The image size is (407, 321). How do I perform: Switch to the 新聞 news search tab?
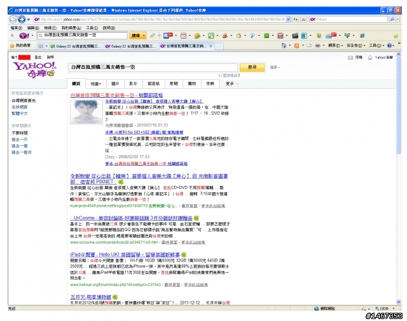tap(174, 84)
